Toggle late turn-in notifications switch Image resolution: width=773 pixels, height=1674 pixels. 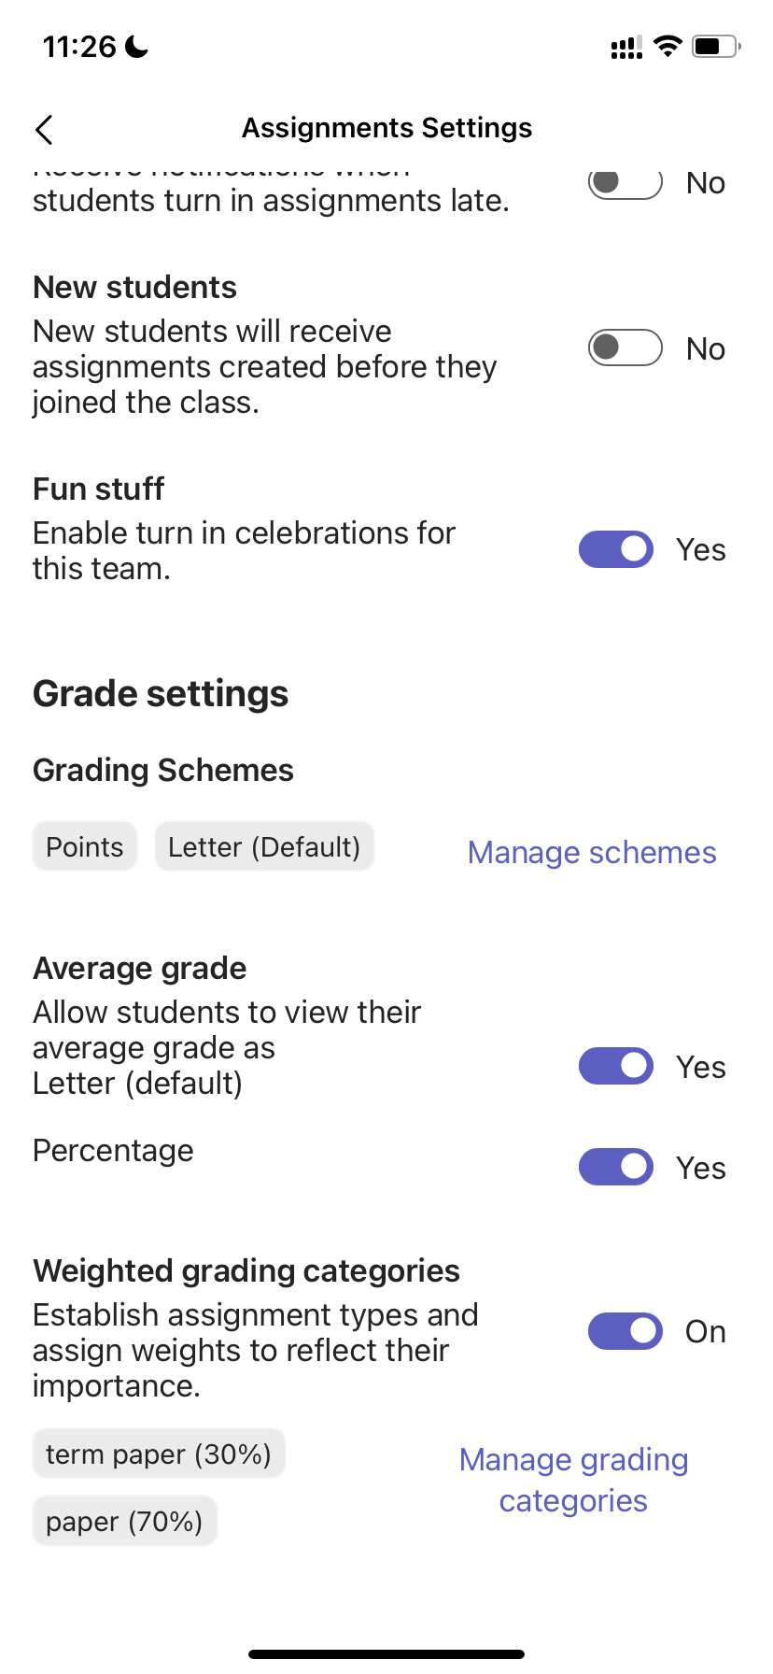pos(625,182)
